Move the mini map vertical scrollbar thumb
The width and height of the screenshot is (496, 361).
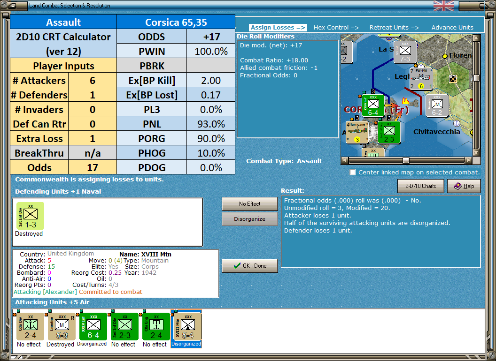pyautogui.click(x=476, y=78)
